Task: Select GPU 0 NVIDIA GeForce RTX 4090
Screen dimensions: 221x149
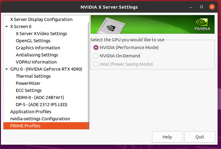Action: point(46,69)
